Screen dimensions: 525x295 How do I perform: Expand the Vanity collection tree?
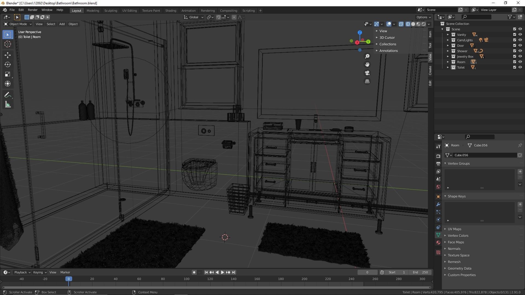tap(448, 35)
